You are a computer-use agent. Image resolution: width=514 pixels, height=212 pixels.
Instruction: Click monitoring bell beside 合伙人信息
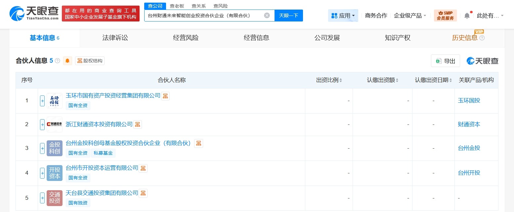[67, 61]
